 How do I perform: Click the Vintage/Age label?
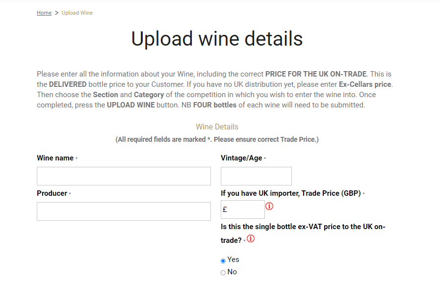coord(241,158)
